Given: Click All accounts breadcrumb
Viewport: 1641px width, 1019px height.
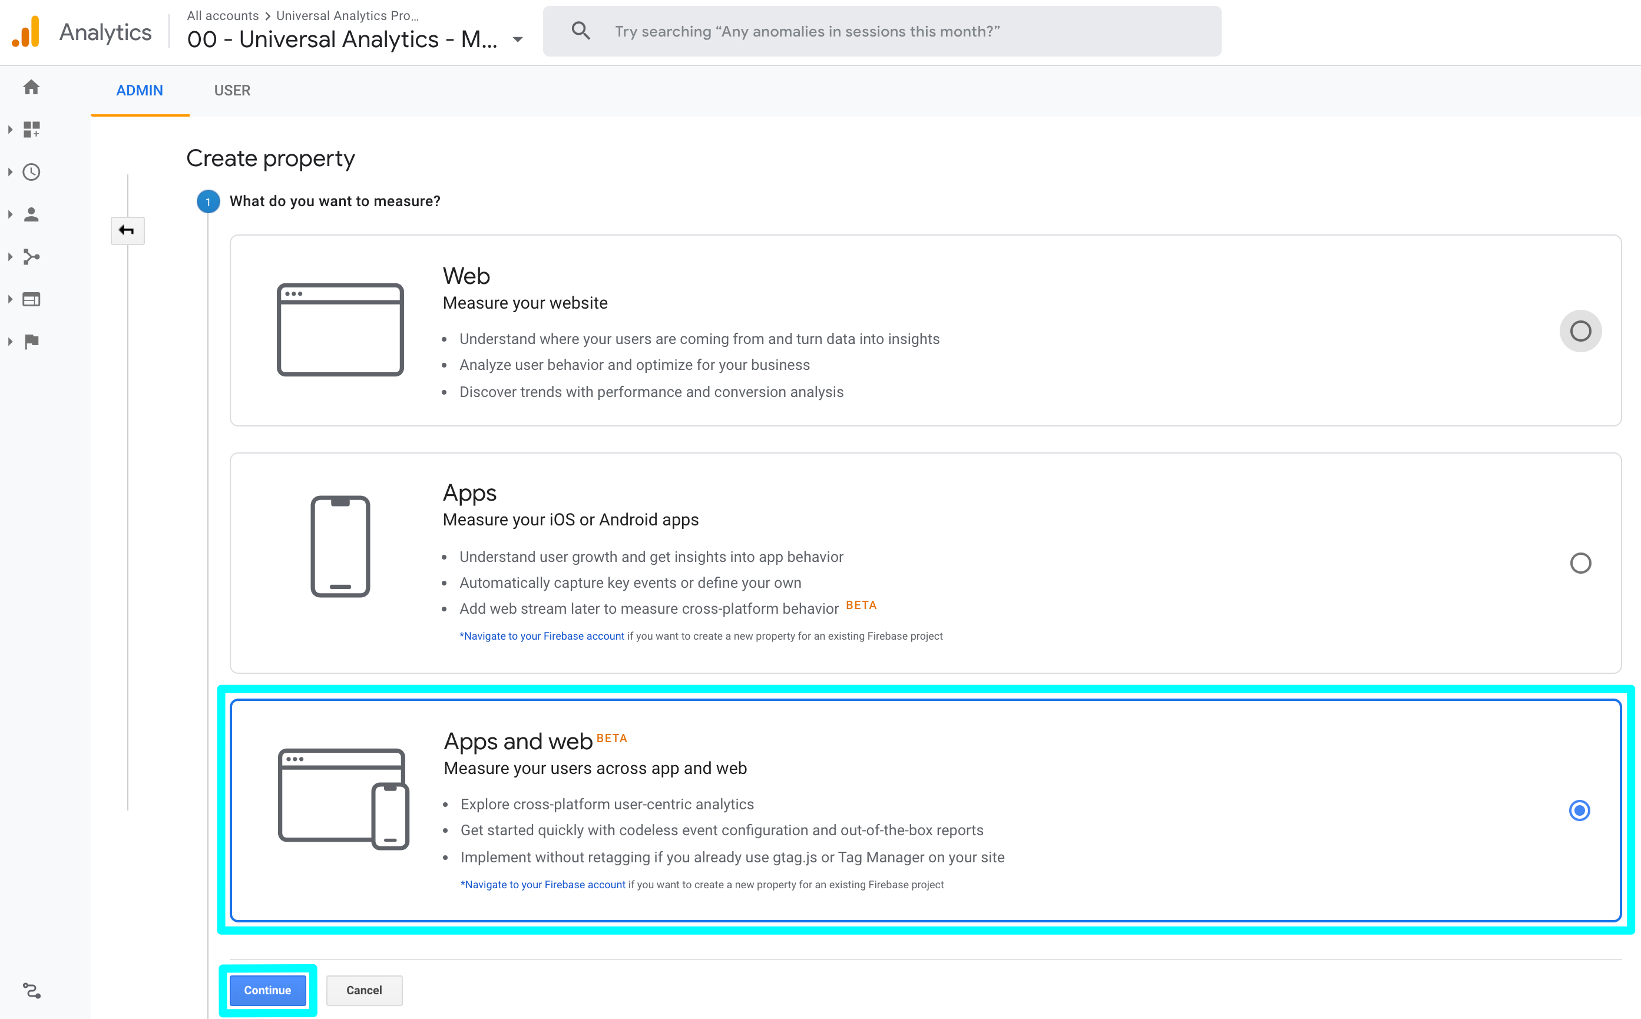Looking at the screenshot, I should pos(223,15).
